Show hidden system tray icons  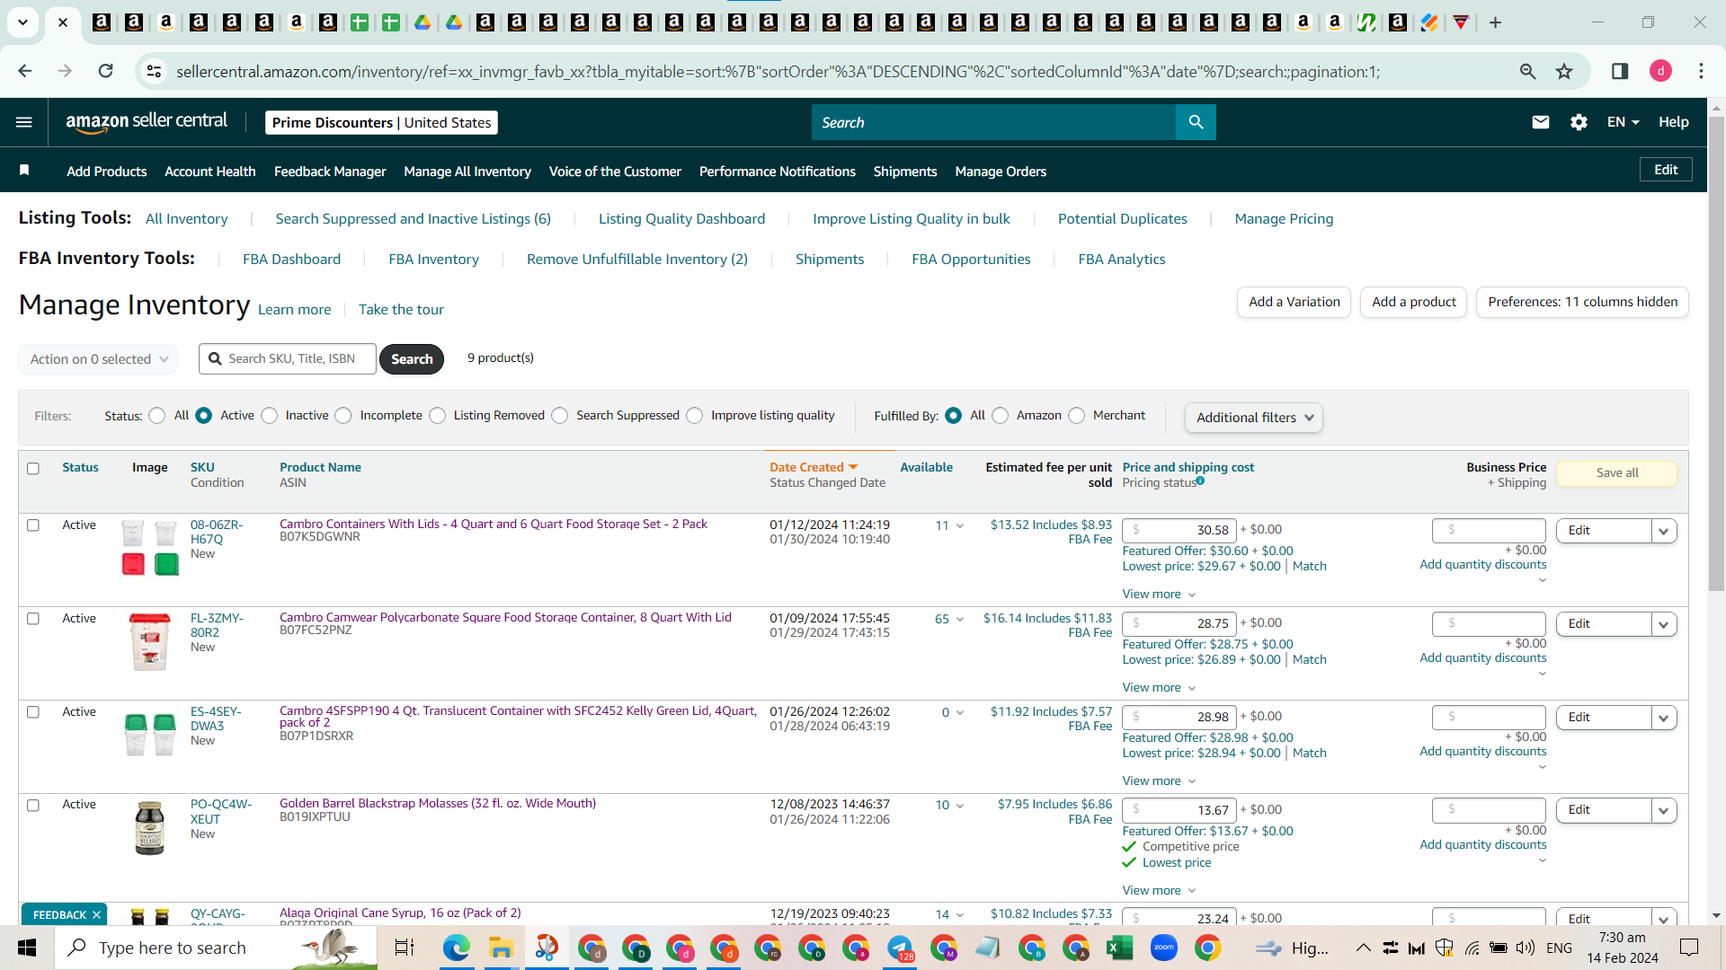1363,948
